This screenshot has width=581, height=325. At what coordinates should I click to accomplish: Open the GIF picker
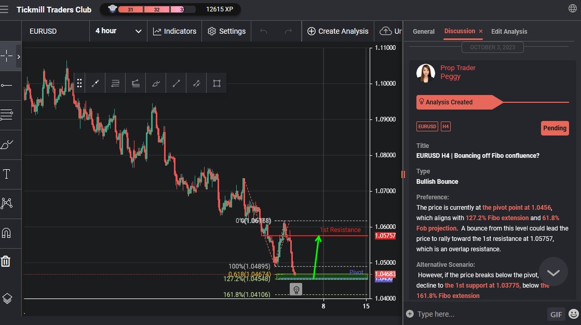pyautogui.click(x=556, y=314)
